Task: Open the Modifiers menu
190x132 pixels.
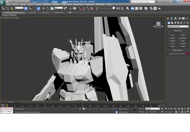Action: (x=47, y=4)
